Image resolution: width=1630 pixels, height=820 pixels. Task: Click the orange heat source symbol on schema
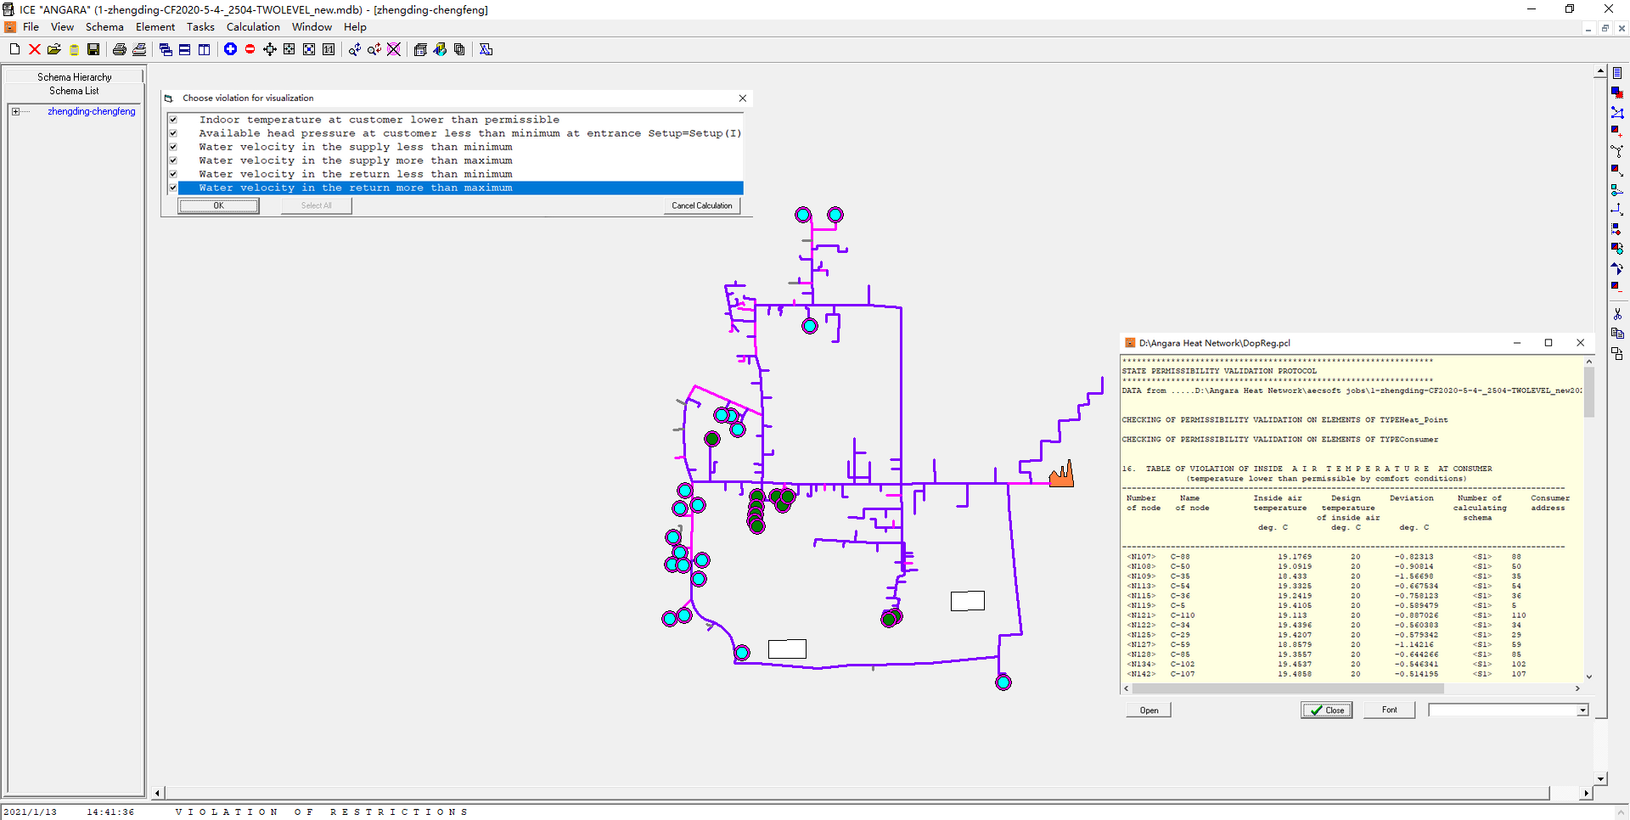click(1061, 474)
